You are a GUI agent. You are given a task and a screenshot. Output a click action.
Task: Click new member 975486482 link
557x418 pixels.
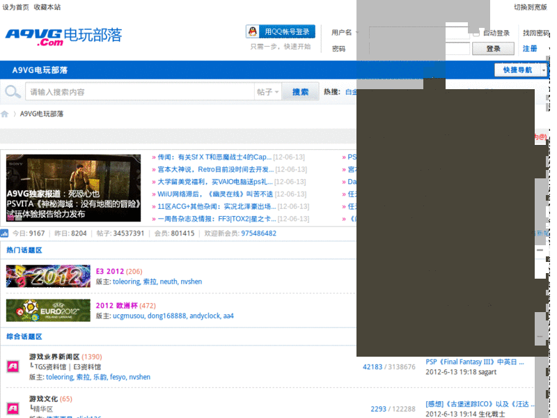pyautogui.click(x=258, y=233)
